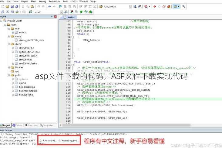Click the editor horizontal scrollbar
222x148 pixels.
pos(126,125)
